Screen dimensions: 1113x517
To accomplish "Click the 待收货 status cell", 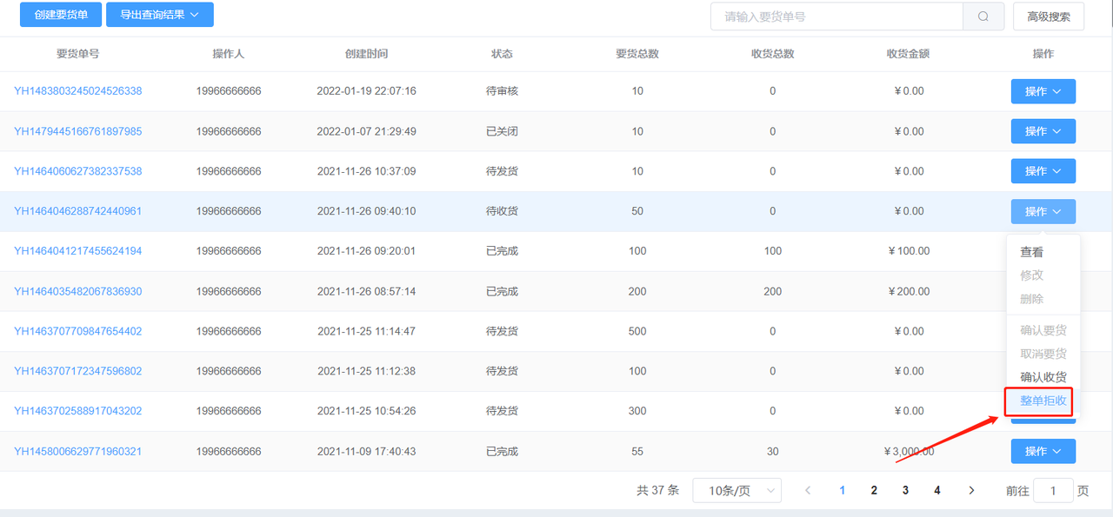I will click(x=503, y=211).
